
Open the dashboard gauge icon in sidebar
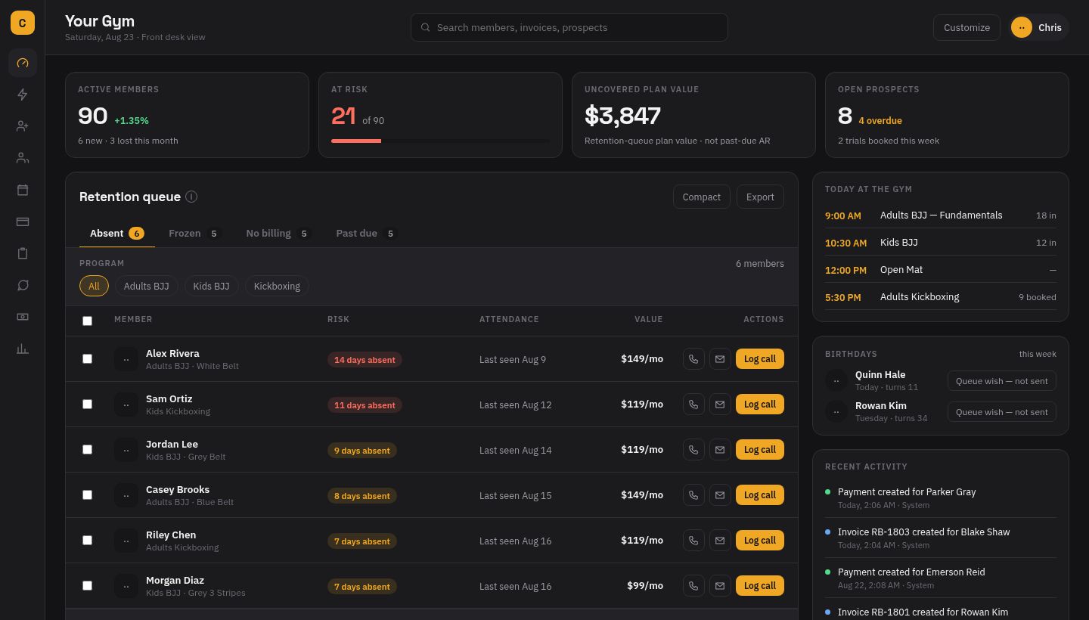23,63
